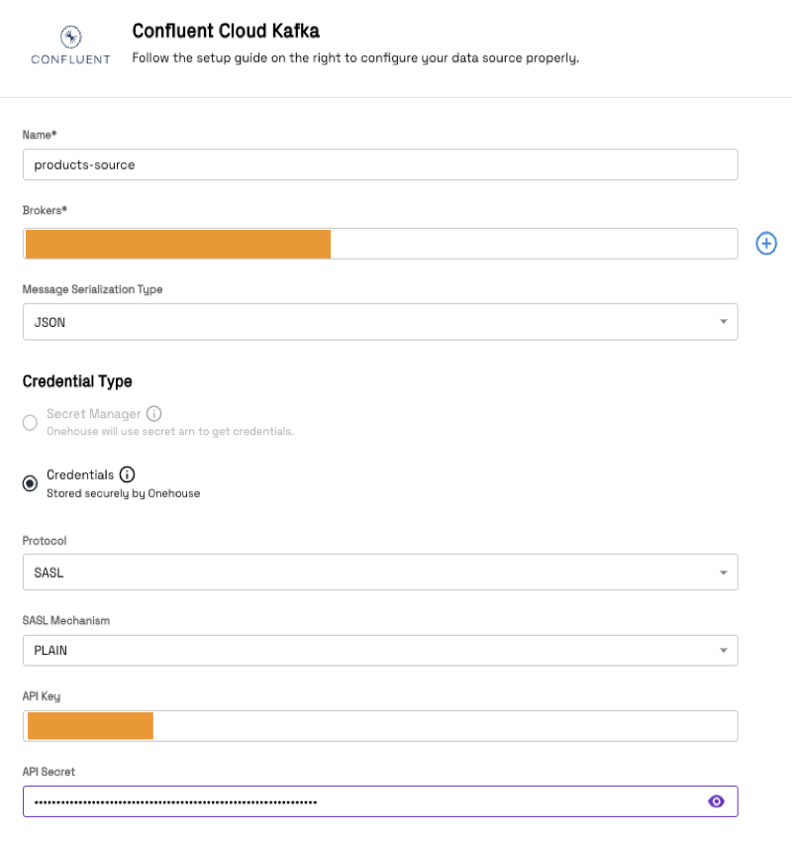Screen dimensions: 792x842
Task: Click the Name field label
Action: [x=40, y=135]
